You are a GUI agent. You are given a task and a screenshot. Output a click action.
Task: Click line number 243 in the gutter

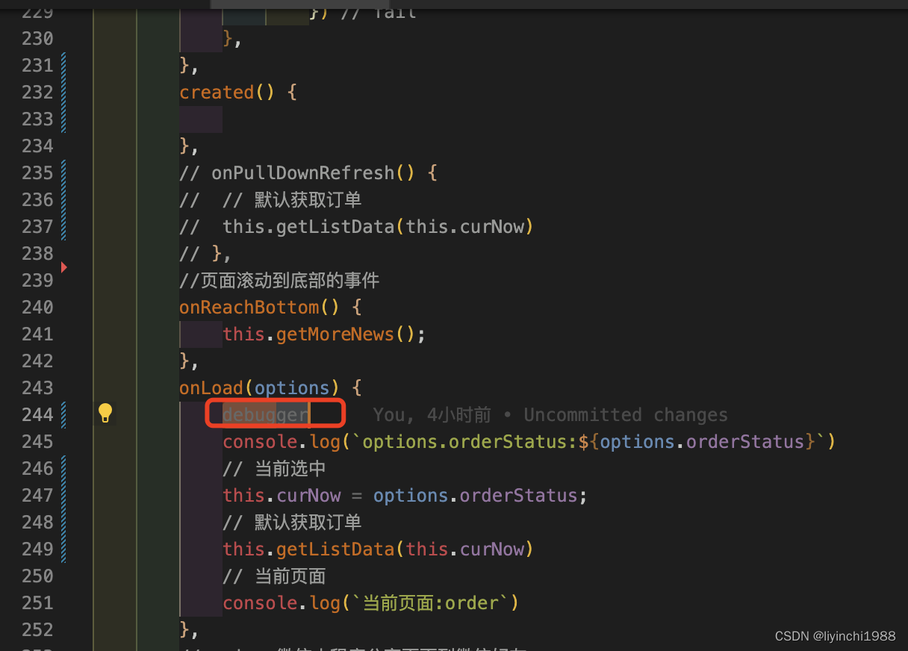pyautogui.click(x=37, y=387)
